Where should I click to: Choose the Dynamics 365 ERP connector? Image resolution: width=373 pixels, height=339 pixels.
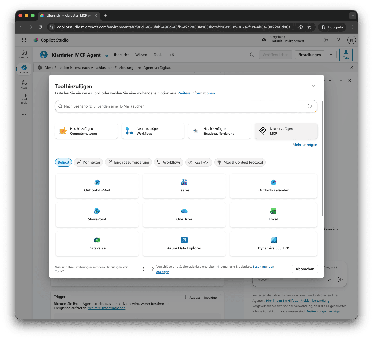pyautogui.click(x=273, y=244)
